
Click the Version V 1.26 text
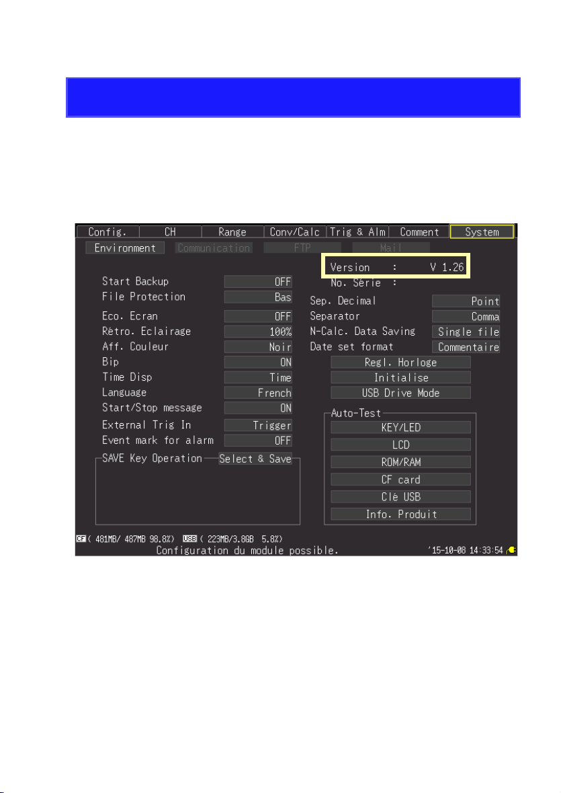pyautogui.click(x=397, y=267)
